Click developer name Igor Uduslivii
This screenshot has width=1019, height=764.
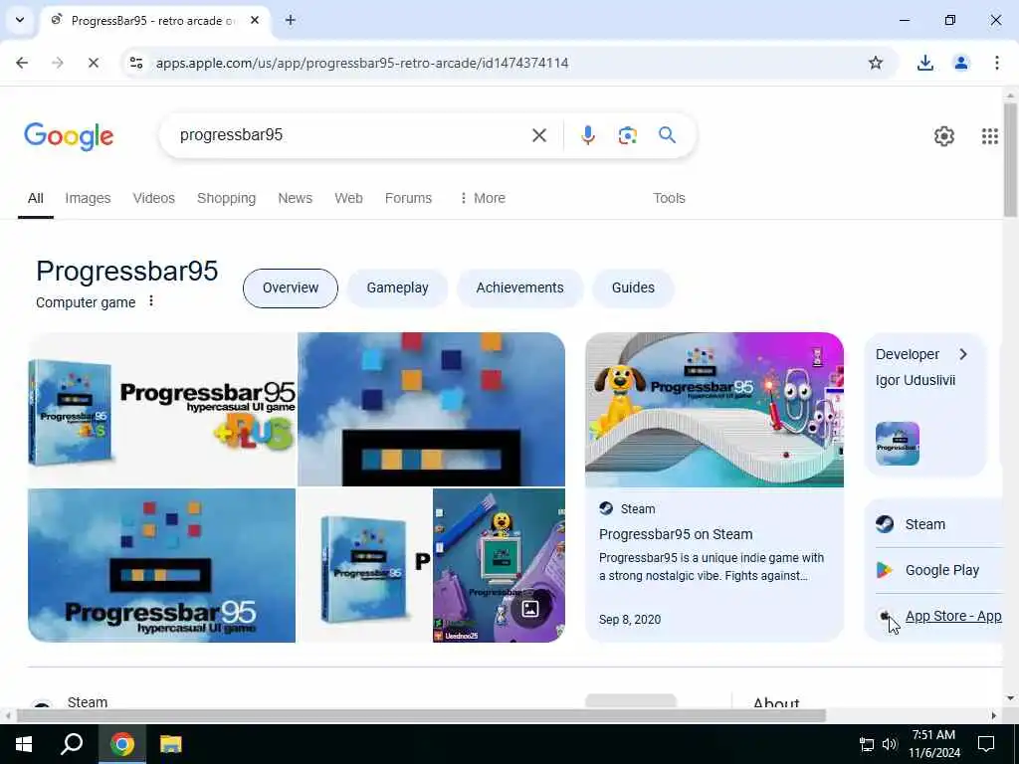pyautogui.click(x=916, y=380)
